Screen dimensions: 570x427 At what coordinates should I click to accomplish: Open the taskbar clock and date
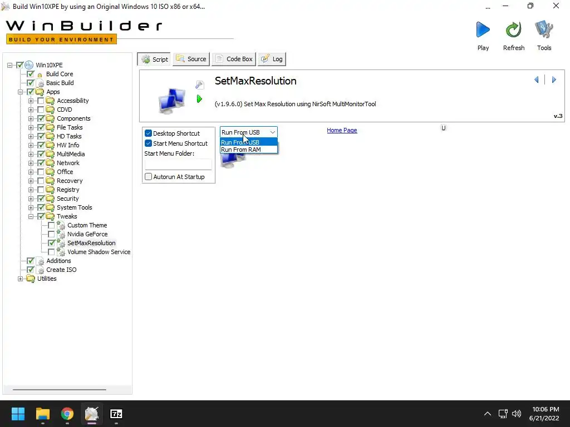(x=544, y=414)
